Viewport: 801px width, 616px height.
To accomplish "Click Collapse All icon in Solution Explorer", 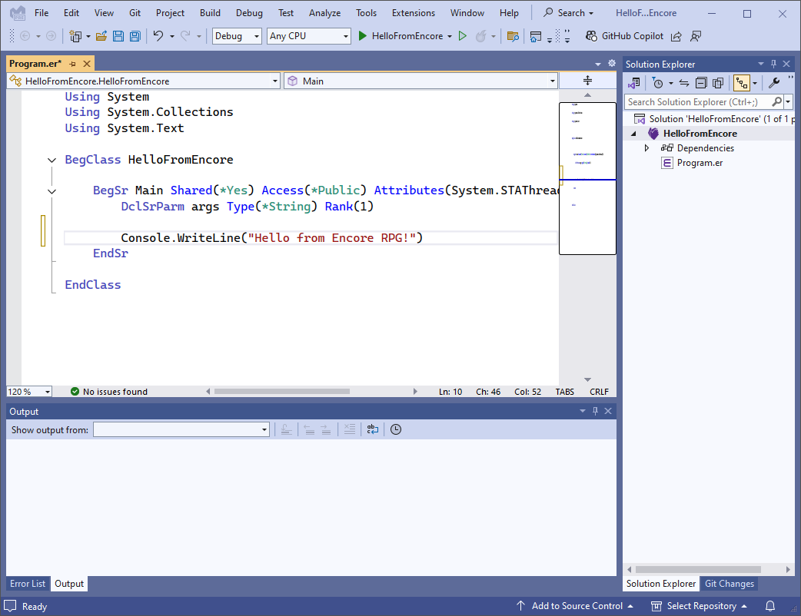I will coord(701,83).
